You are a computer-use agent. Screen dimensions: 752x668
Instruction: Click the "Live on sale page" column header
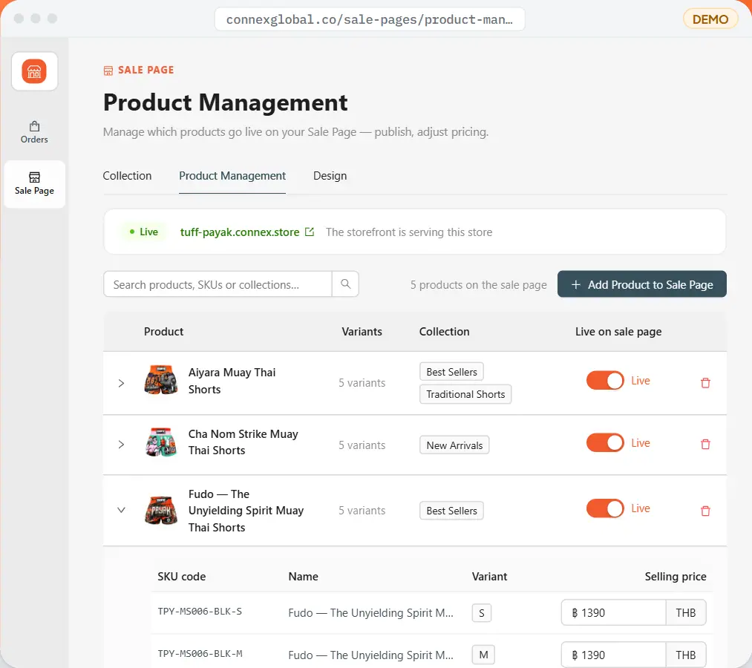pyautogui.click(x=618, y=332)
